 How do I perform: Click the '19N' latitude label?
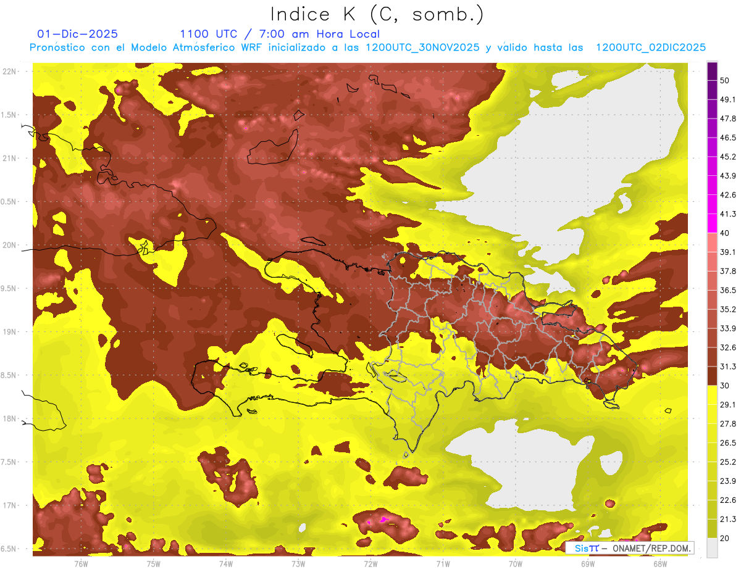[9, 332]
